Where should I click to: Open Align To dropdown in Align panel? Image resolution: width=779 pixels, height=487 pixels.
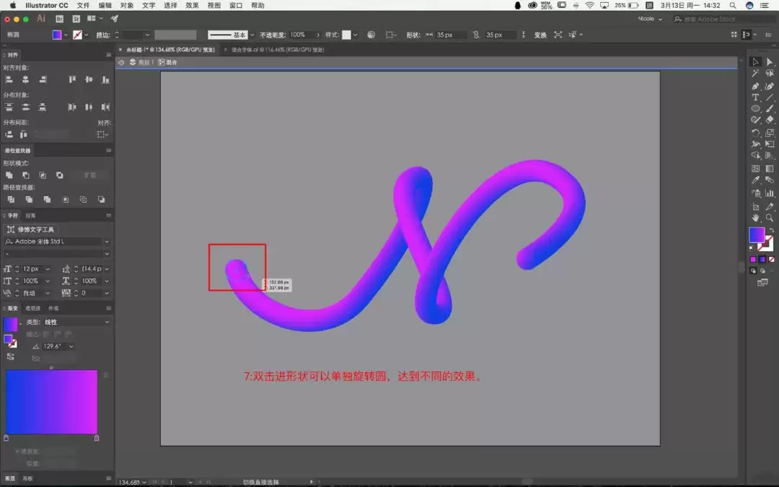[103, 135]
